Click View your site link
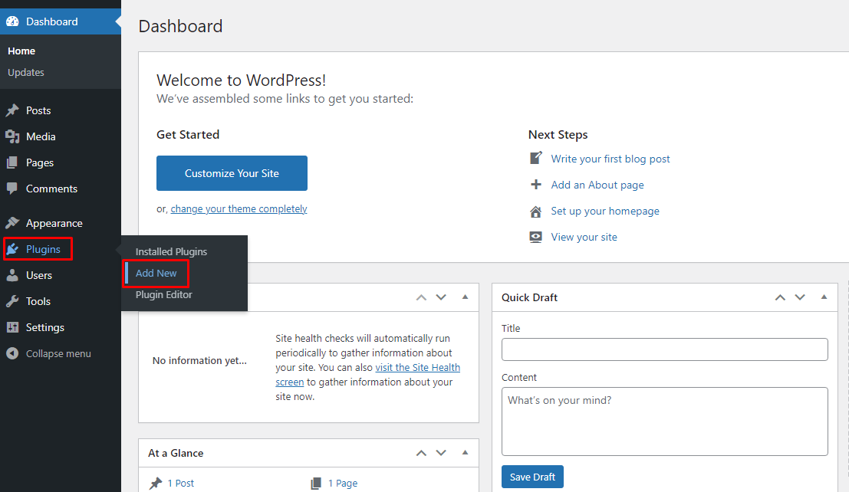Screen dimensions: 849x492 [x=584, y=237]
